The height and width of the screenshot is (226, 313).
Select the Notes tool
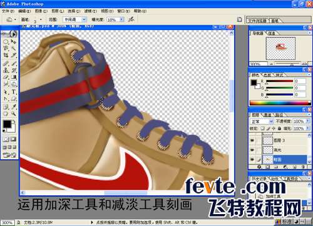(x=6, y=106)
